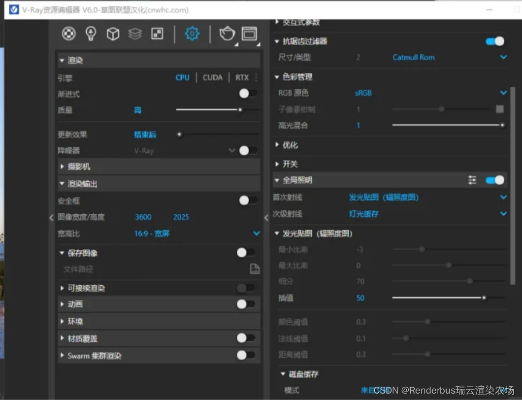This screenshot has height=400, width=522.
Task: Toggle the material override switch
Action: [246, 338]
